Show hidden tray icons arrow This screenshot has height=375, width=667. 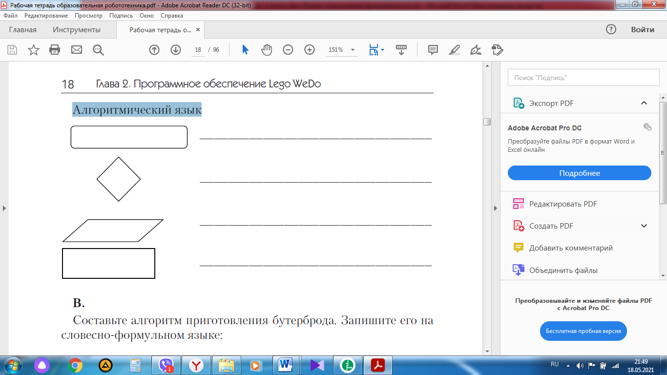[568, 365]
